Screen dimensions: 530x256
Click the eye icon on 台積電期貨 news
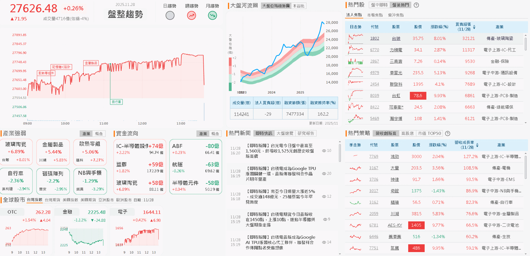point(325,219)
